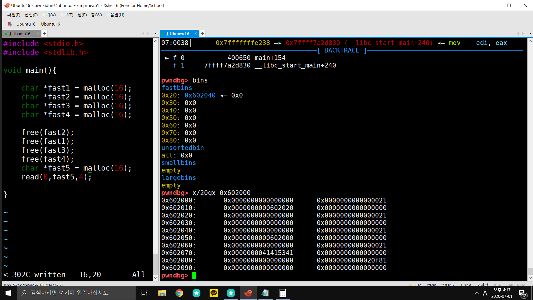Viewport: 533px width, 300px height.
Task: Open left pane tab list dropdown
Action: [x=155, y=34]
